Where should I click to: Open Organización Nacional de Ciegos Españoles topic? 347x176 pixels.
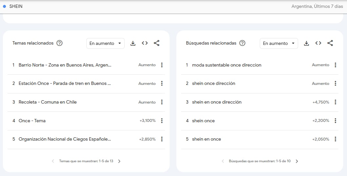coord(65,139)
